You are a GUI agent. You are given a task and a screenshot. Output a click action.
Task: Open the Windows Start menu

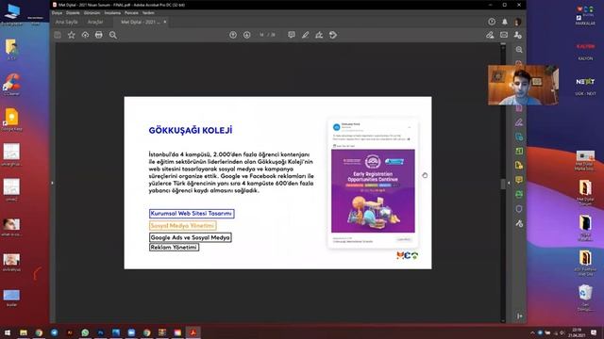[x=8, y=332]
